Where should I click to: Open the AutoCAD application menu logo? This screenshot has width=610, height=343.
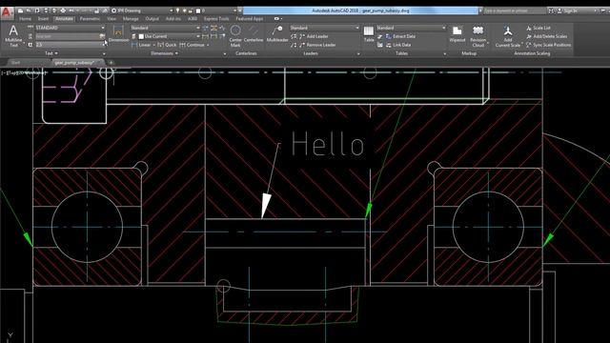click(7, 12)
